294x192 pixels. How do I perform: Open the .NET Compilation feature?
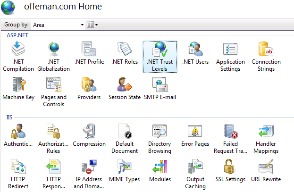18,57
